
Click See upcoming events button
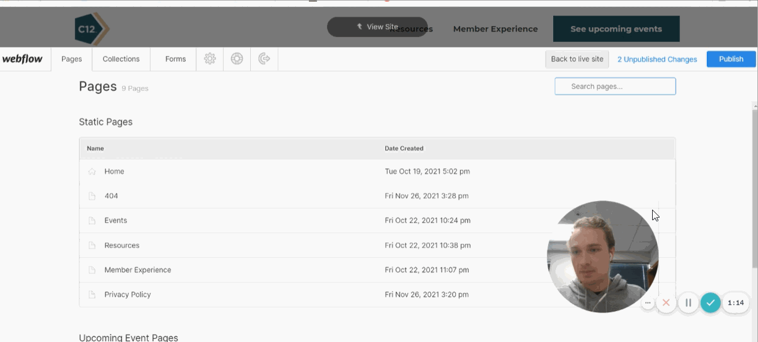(x=616, y=29)
